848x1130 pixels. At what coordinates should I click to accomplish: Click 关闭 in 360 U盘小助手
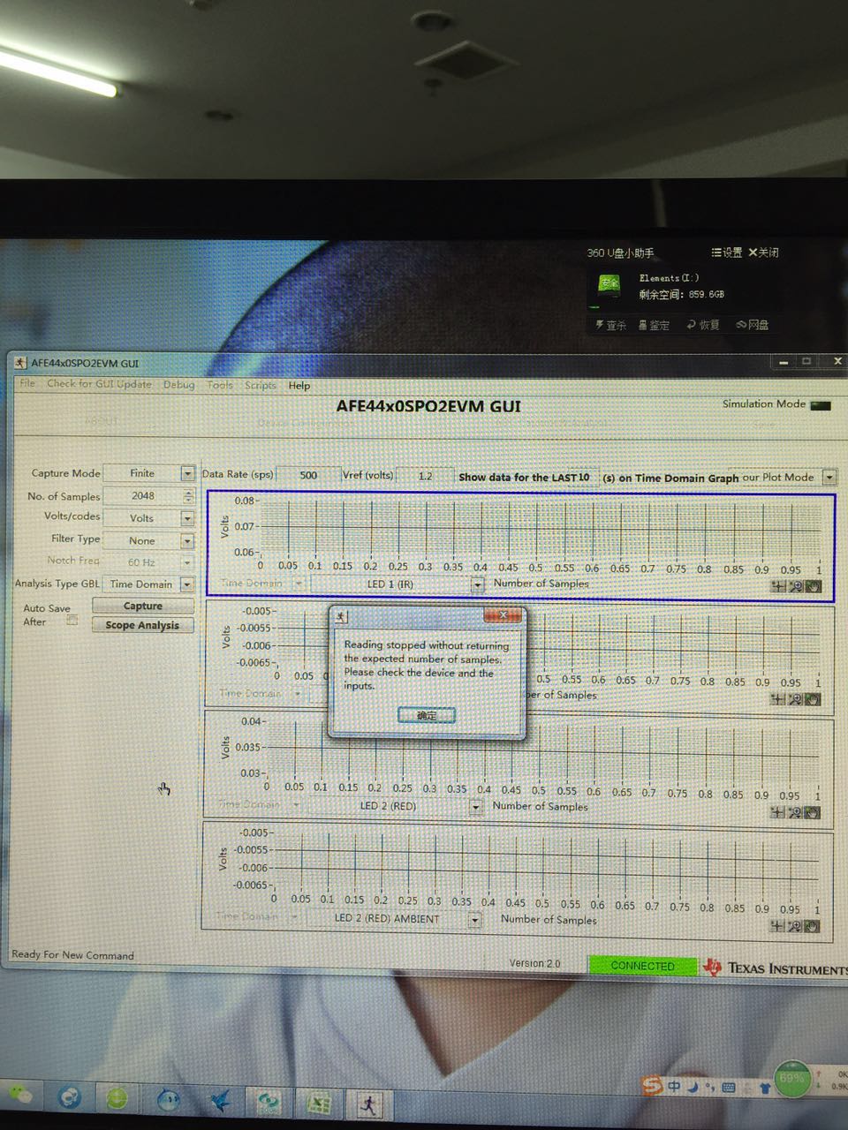coord(764,252)
